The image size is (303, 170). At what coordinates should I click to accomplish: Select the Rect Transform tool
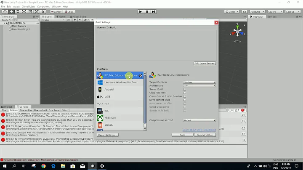click(30, 12)
